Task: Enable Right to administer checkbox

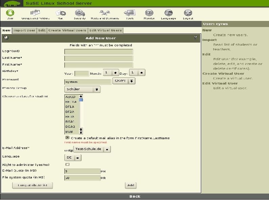Action: pos(67,165)
